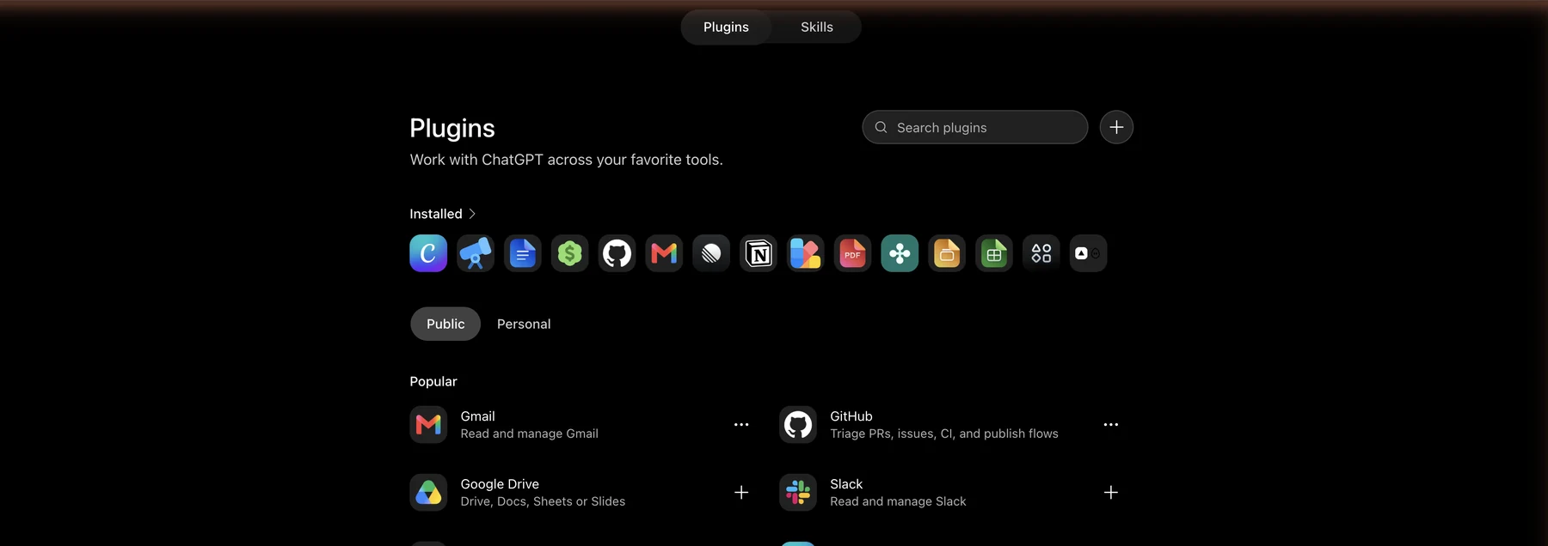
Task: Add the Slack plugin with its plus
Action: point(1111,492)
